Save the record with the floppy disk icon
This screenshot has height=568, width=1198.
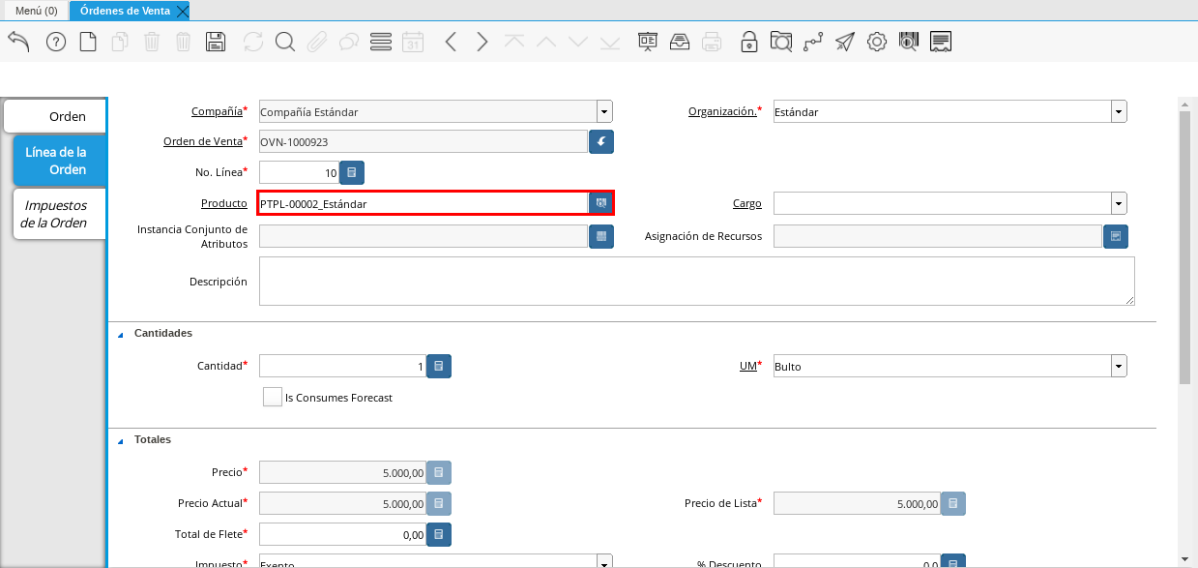tap(216, 42)
